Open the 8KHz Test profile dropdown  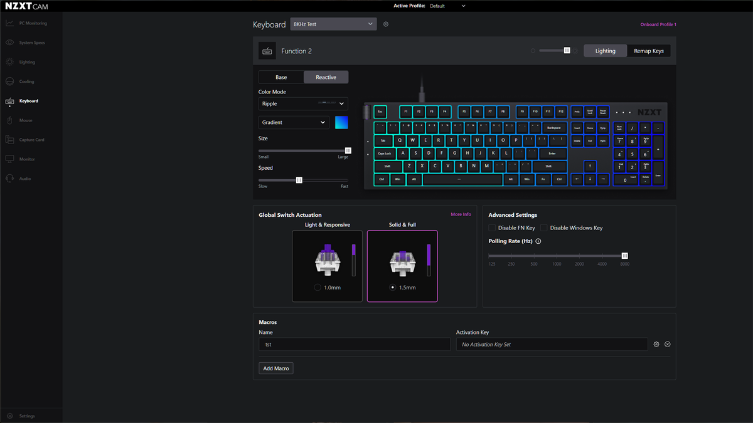[333, 24]
